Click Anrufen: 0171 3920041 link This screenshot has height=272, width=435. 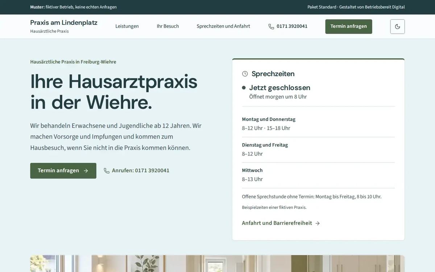pyautogui.click(x=136, y=170)
